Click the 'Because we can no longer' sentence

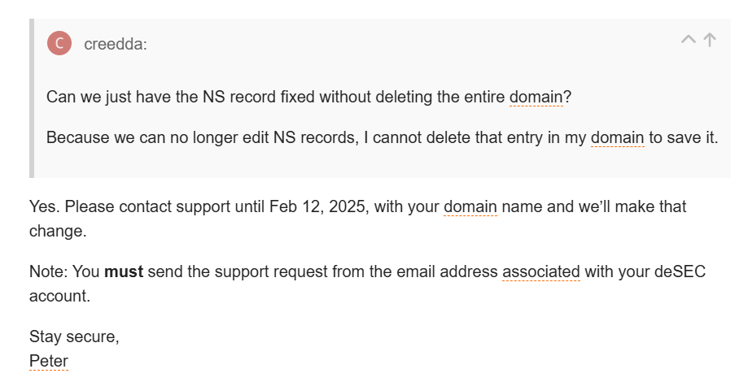click(382, 137)
